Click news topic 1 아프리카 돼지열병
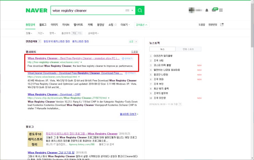Viewport: 254px width, 160px height. (163, 56)
